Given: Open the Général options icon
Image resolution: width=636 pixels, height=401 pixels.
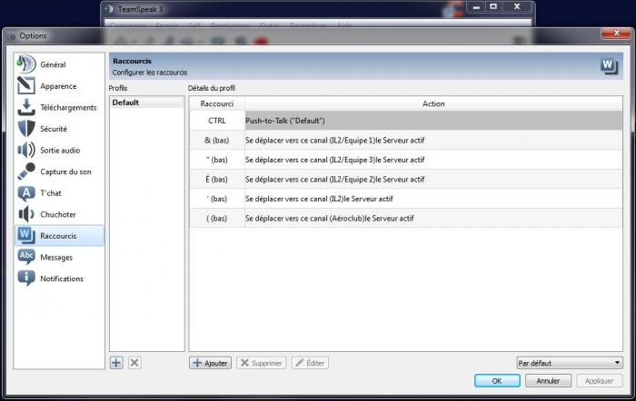Looking at the screenshot, I should click(26, 64).
